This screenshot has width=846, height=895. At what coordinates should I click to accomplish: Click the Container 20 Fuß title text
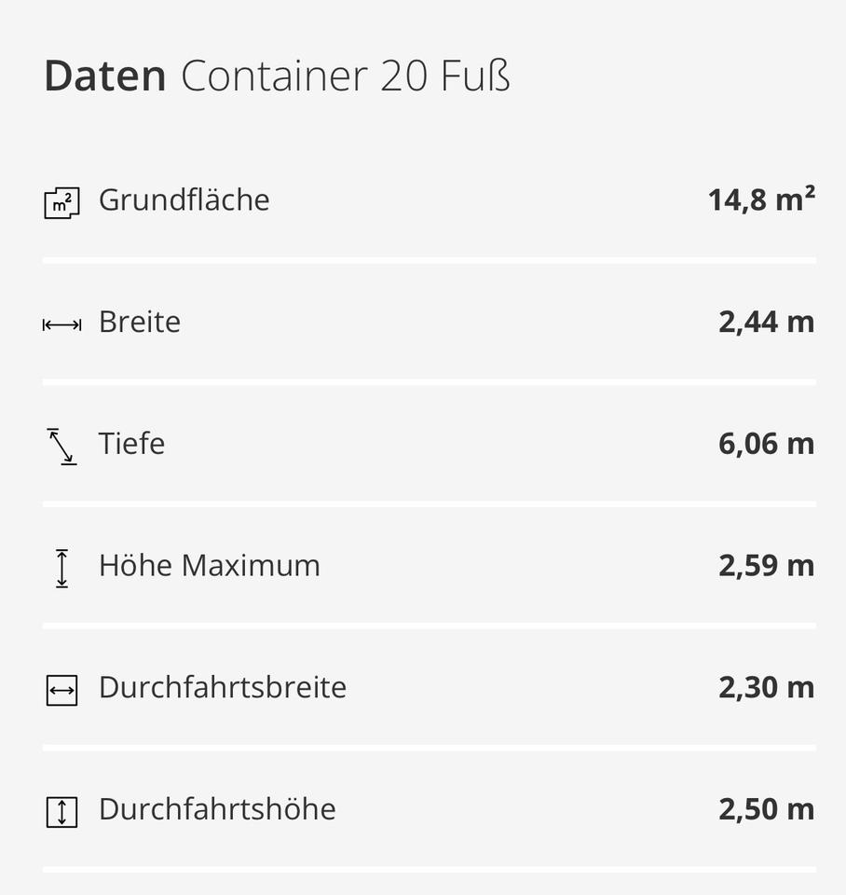pyautogui.click(x=346, y=76)
